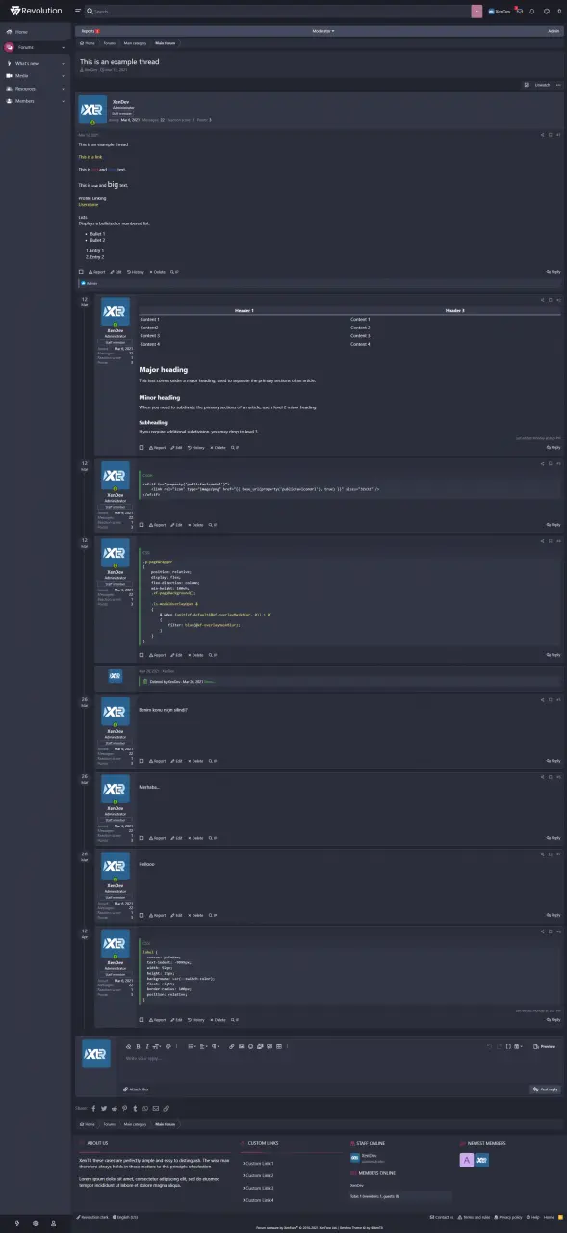This screenshot has height=1233, width=567.
Task: Click the Post reply button
Action: pyautogui.click(x=546, y=1089)
